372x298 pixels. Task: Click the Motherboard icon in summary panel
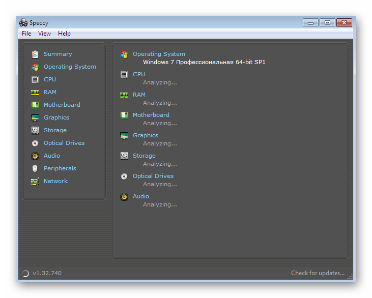(x=124, y=115)
